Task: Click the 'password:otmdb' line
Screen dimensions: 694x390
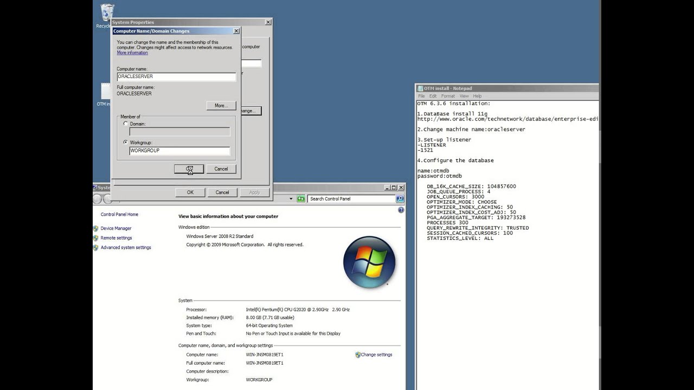Action: pos(439,176)
